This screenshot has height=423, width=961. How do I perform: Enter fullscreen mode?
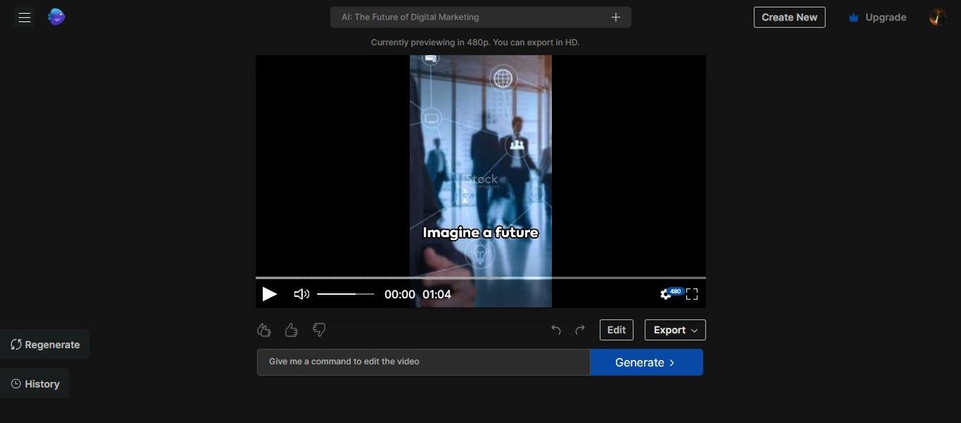pos(692,294)
